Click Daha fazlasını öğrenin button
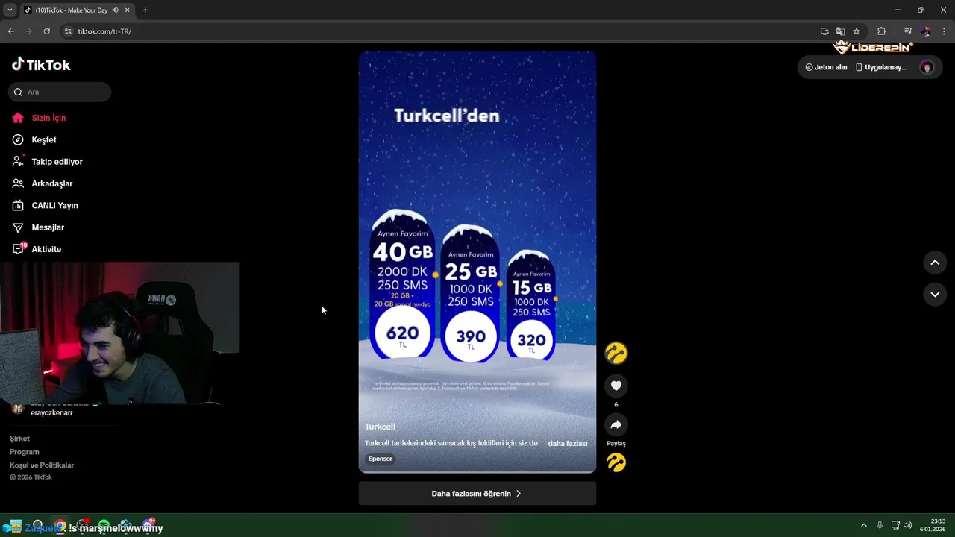The width and height of the screenshot is (955, 537). [477, 494]
